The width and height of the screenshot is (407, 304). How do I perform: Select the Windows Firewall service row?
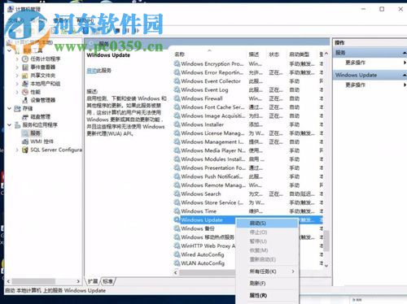tap(248, 98)
